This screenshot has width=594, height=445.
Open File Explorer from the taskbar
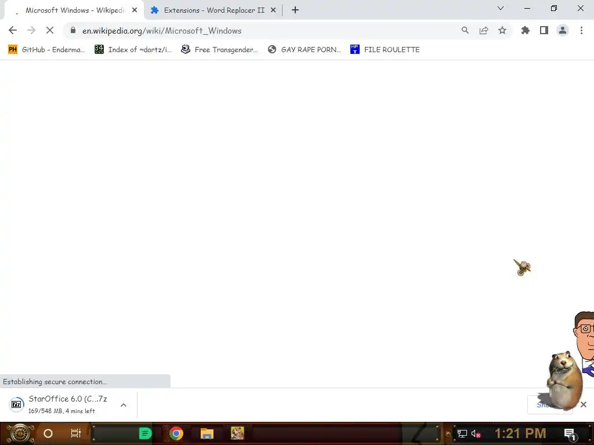207,433
